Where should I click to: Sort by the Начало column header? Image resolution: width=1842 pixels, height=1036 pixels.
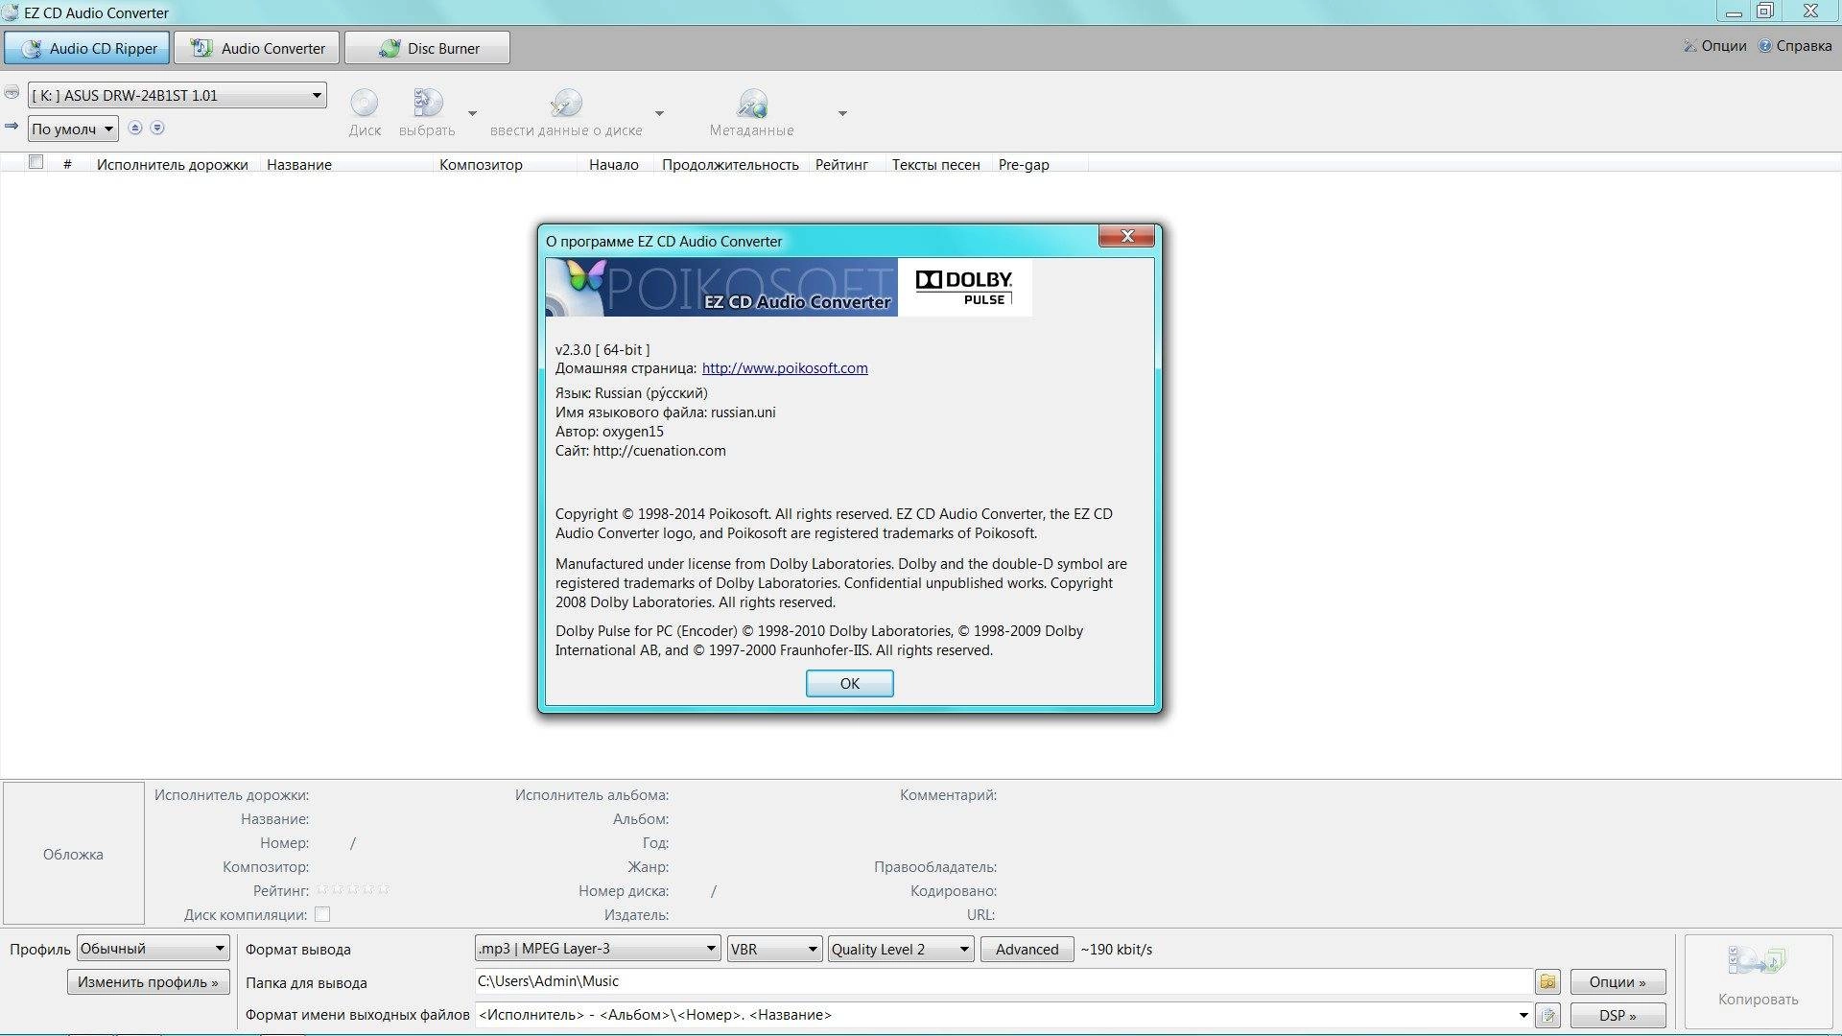[x=614, y=164]
